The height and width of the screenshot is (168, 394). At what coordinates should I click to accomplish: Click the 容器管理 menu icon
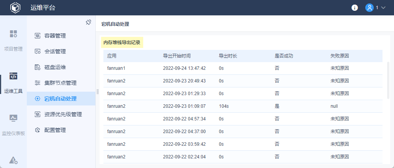(x=38, y=36)
